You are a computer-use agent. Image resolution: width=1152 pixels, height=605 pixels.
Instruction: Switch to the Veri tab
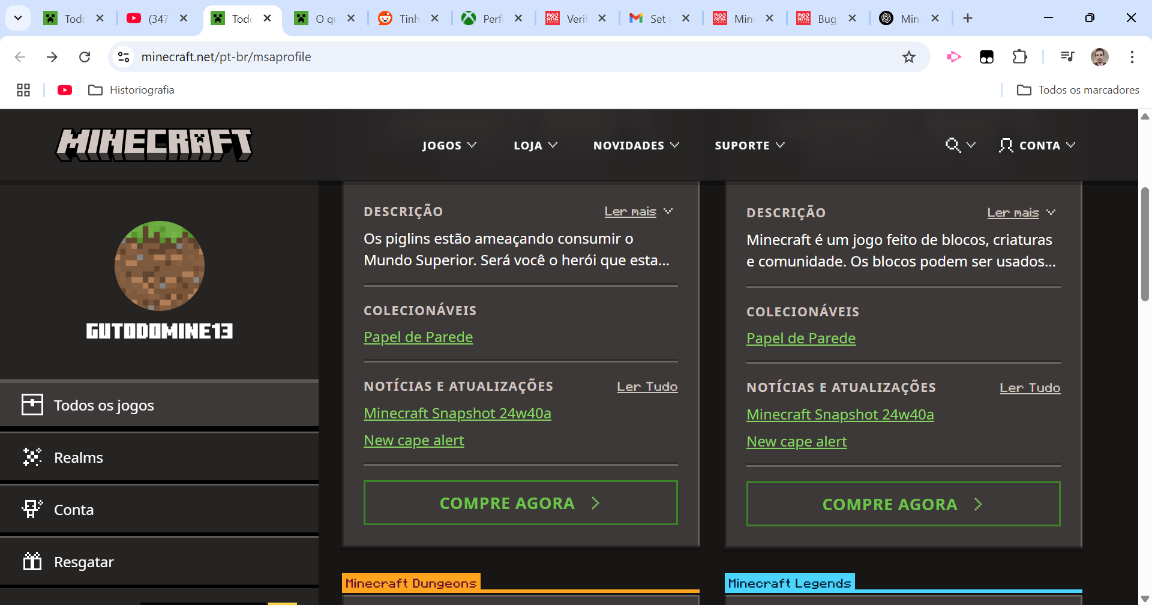tap(567, 19)
